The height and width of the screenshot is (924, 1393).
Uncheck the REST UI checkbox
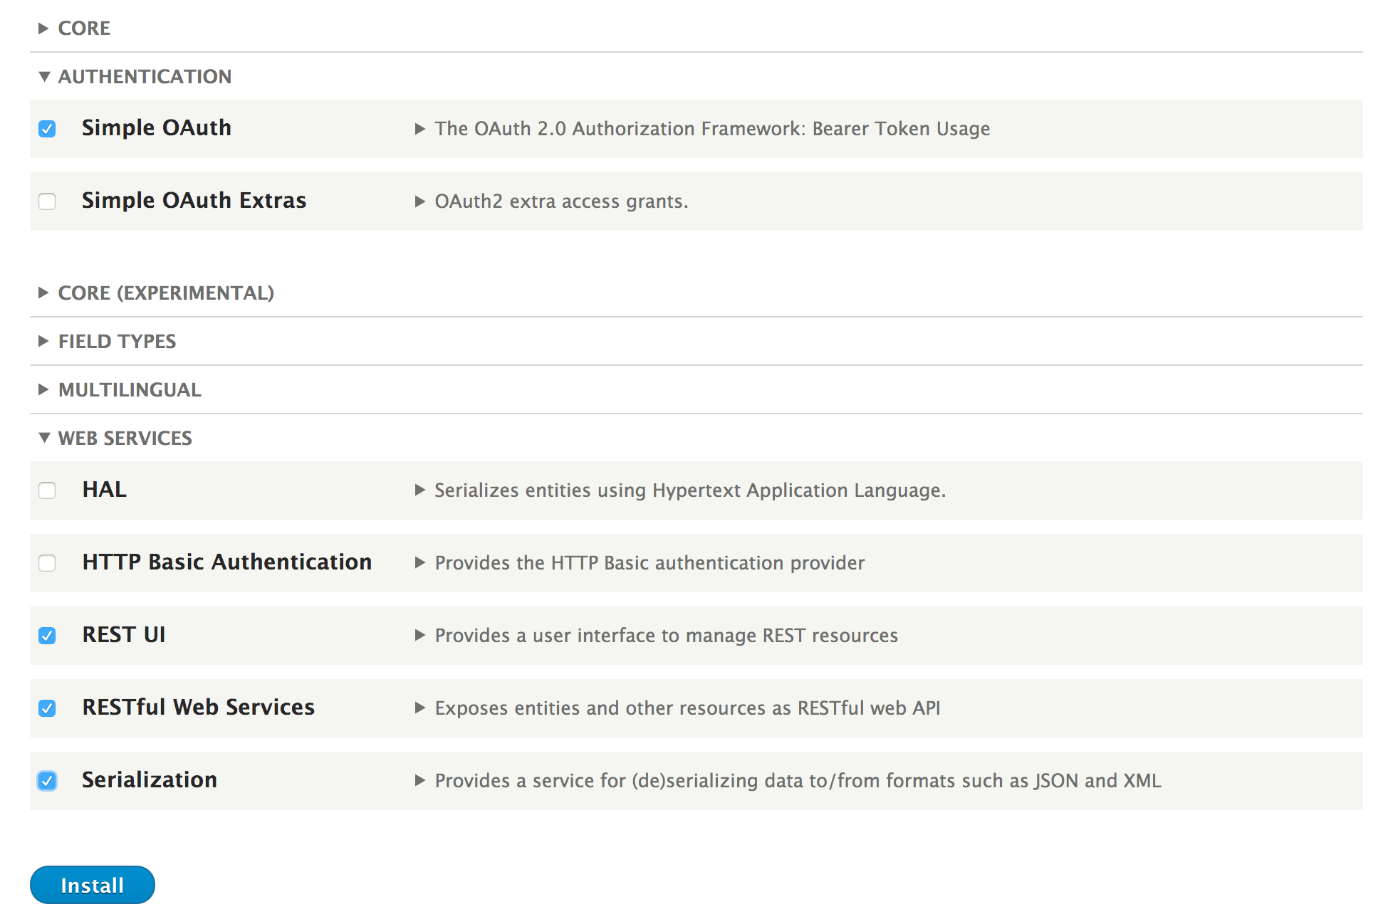(x=48, y=636)
